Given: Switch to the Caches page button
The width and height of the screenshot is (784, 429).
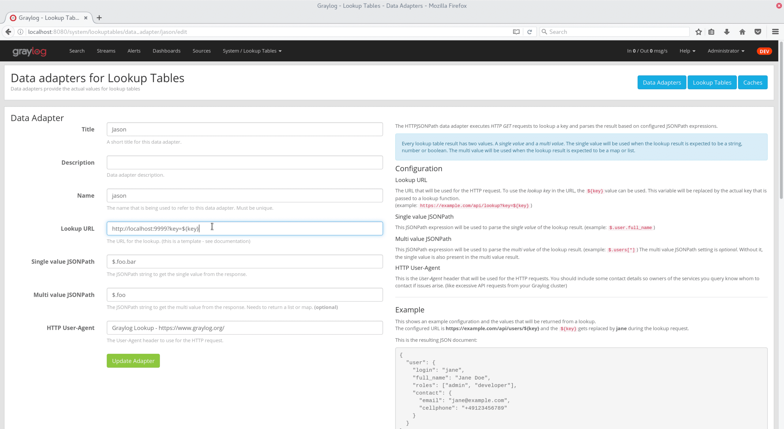Looking at the screenshot, I should tap(752, 83).
